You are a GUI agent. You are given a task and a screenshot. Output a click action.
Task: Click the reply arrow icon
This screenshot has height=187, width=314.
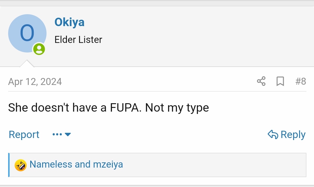[x=273, y=135]
